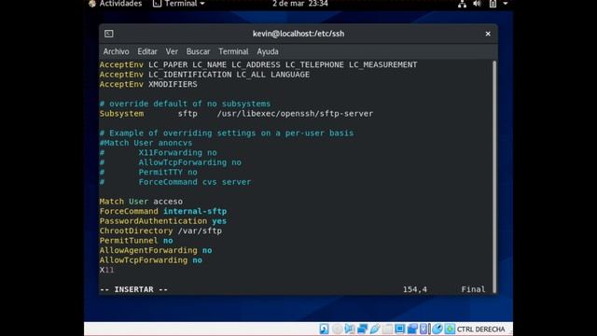Click the "# PermitTTY no" comment line
Image resolution: width=597 pixels, height=336 pixels.
148,172
